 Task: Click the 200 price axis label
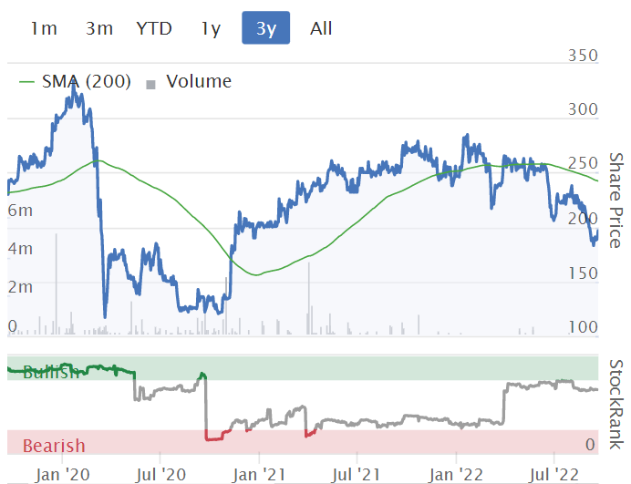[x=583, y=219]
